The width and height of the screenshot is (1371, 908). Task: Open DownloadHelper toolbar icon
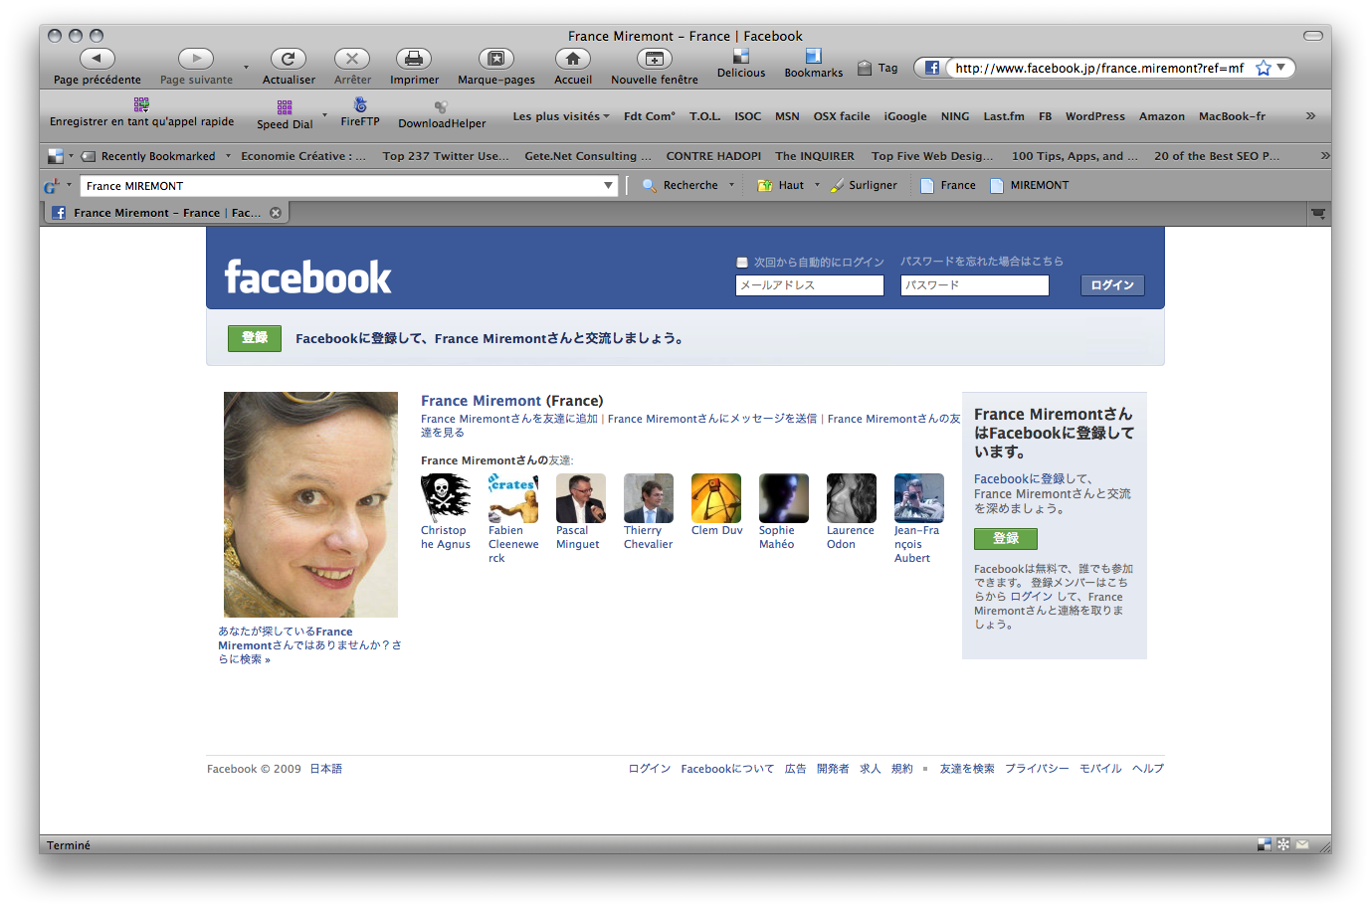click(441, 106)
